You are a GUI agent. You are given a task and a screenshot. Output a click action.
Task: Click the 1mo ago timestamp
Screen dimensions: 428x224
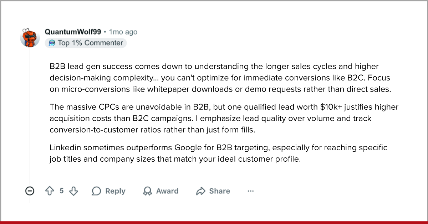(x=123, y=31)
